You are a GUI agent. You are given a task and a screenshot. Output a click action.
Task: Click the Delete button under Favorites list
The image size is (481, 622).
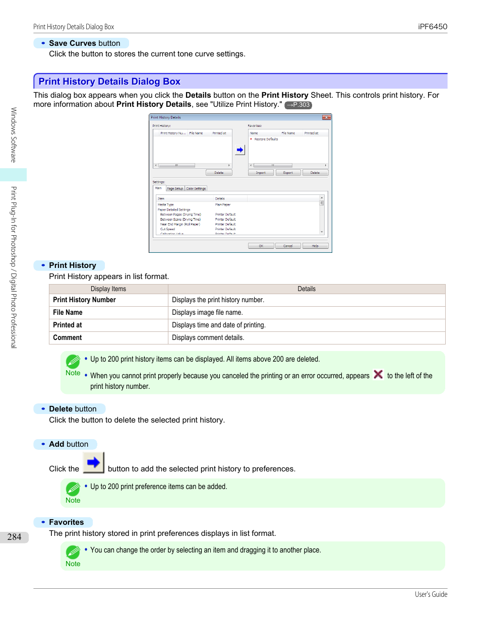315,173
